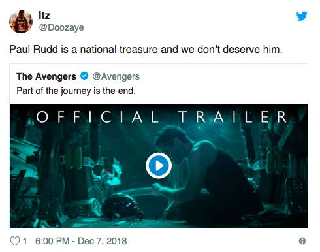Click the Dec 7, 2018 date
This screenshot has width=320, height=252.
click(103, 241)
